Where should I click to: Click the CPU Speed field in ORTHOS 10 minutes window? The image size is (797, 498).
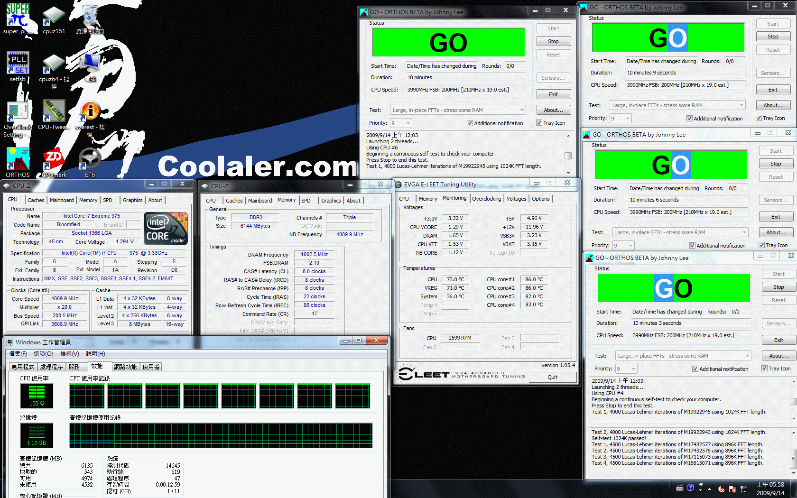[x=465, y=90]
